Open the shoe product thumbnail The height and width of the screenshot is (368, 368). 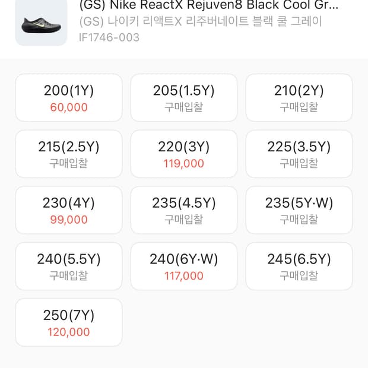(41, 21)
